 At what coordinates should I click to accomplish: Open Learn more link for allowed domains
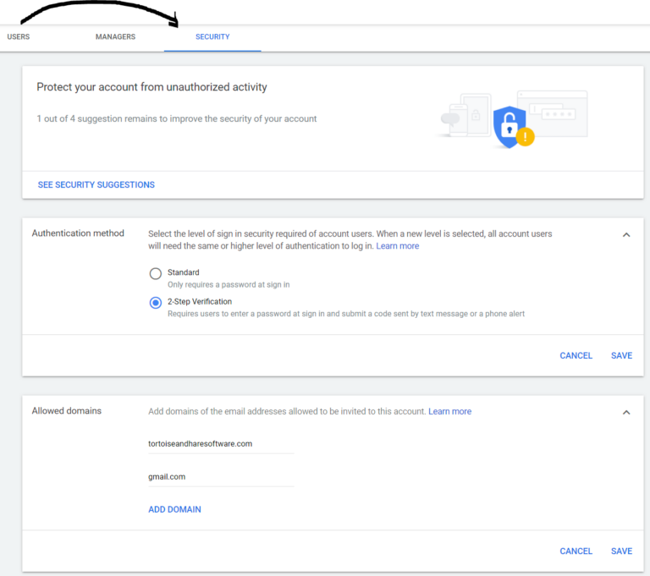pyautogui.click(x=449, y=411)
